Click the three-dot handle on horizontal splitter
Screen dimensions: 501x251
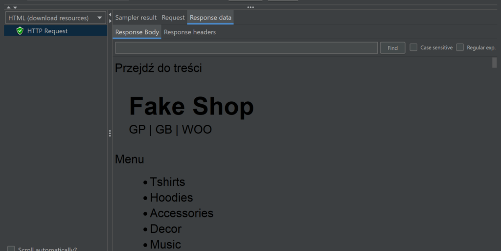[250, 7]
